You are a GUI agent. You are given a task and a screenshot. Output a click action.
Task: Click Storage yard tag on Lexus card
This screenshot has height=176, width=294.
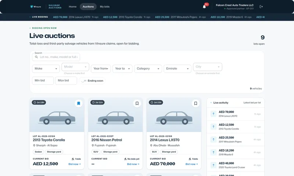click(169, 152)
